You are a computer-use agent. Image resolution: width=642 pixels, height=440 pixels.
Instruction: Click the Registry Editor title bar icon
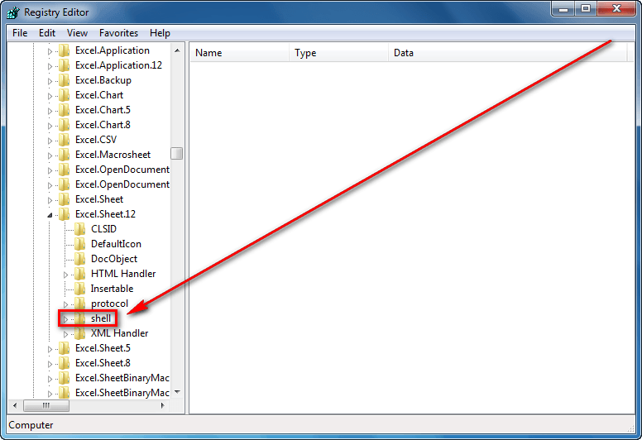point(13,12)
